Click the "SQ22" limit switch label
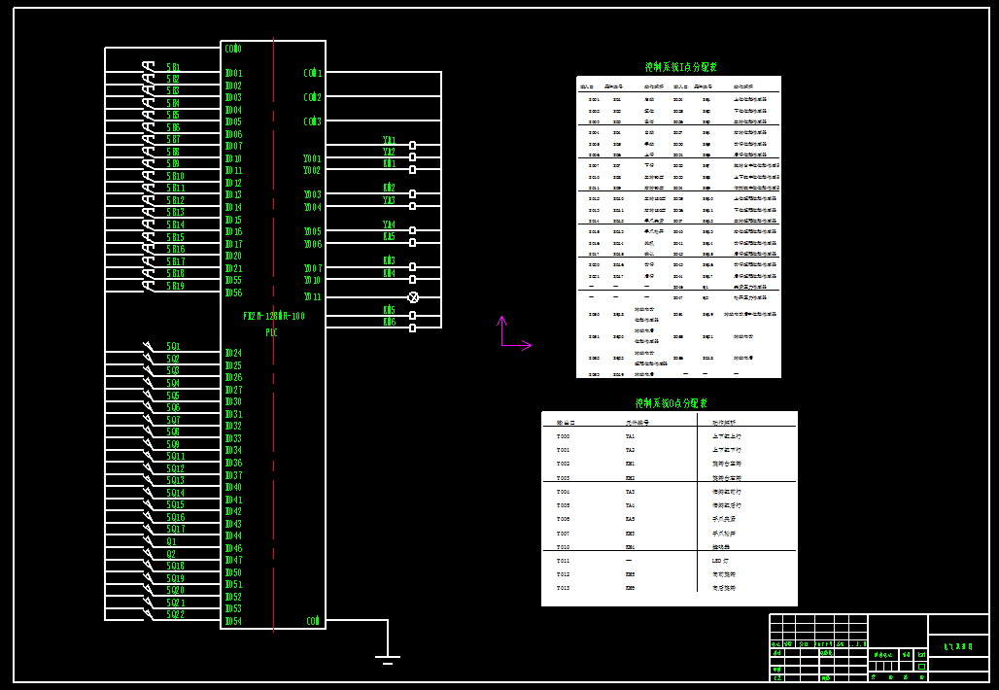999x690 pixels. (x=176, y=615)
